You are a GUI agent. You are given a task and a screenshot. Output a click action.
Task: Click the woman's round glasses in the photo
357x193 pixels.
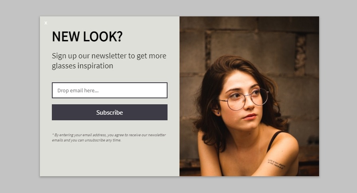point(244,99)
